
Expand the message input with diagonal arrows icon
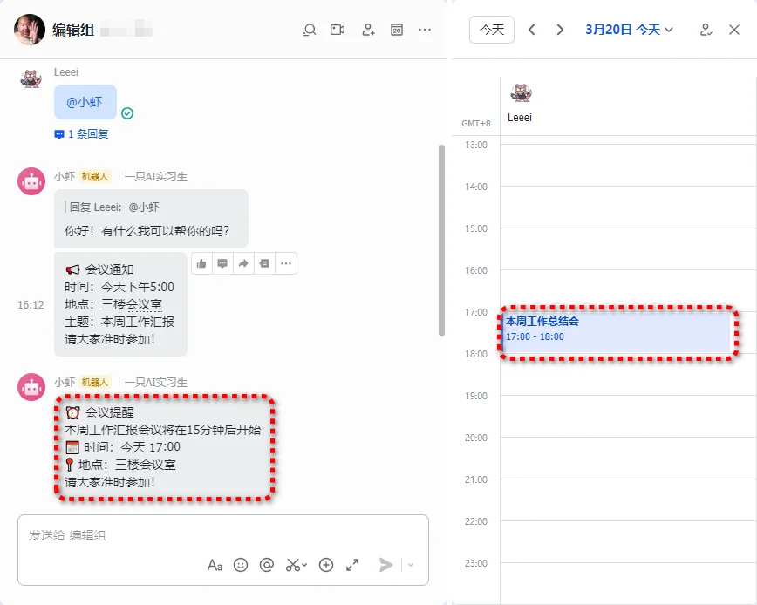[x=352, y=565]
